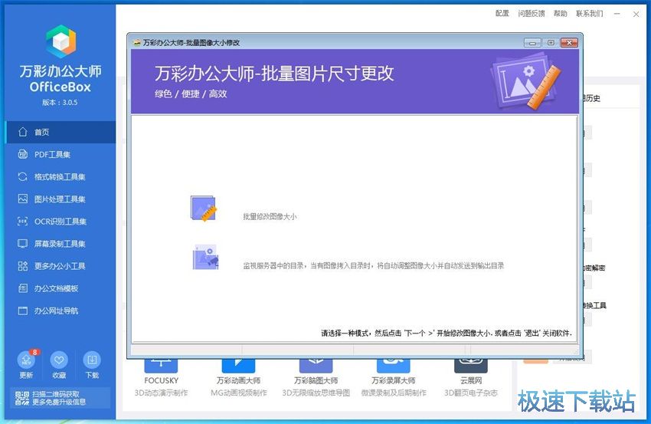Image resolution: width=651 pixels, height=424 pixels.
Task: Click the QR code upgrade info banner
Action: pyautogui.click(x=61, y=398)
